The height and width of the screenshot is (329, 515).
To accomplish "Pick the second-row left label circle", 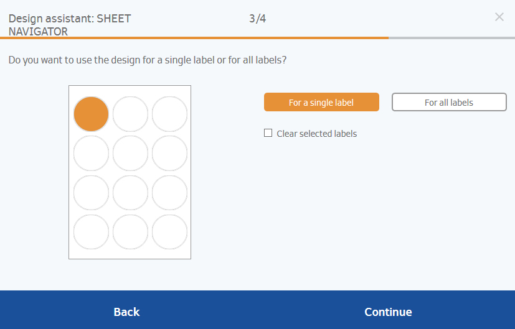I will click(x=91, y=153).
